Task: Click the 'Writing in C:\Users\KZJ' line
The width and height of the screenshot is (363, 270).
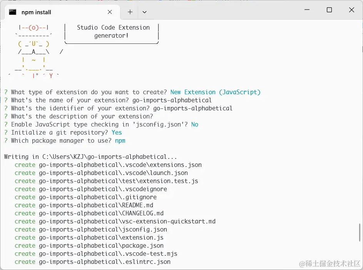Action: [x=90, y=157]
